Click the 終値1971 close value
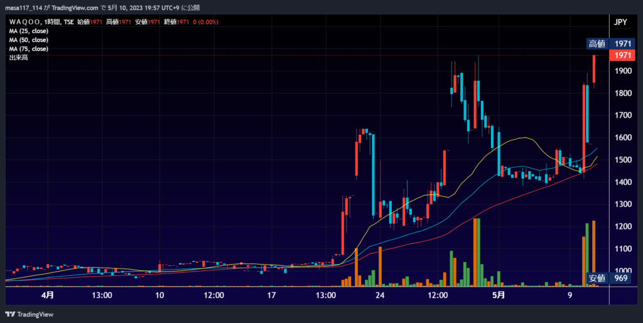Image resolution: width=643 pixels, height=323 pixels. tap(176, 22)
